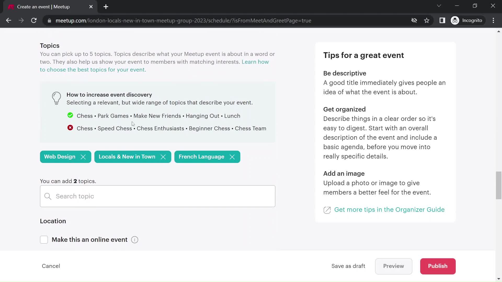The width and height of the screenshot is (502, 282).
Task: Click the info icon next to online event
Action: point(135,240)
